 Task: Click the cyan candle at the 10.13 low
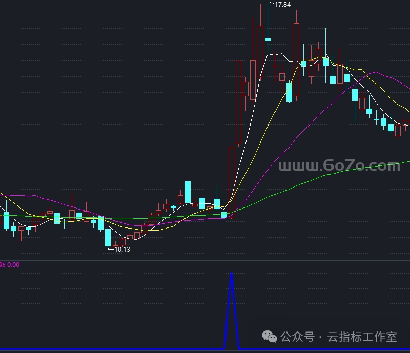[x=108, y=237]
